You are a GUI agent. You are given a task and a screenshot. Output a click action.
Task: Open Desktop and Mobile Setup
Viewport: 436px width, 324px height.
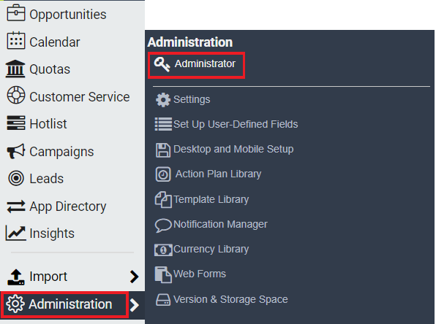(x=225, y=150)
